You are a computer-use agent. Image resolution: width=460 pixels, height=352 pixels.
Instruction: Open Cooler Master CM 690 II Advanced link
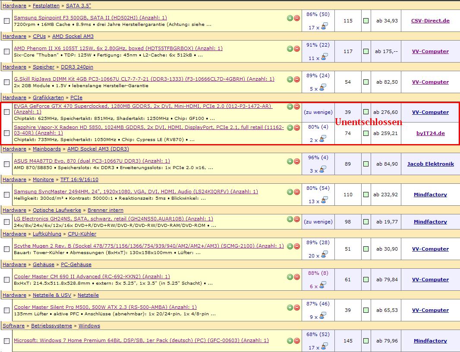point(92,277)
